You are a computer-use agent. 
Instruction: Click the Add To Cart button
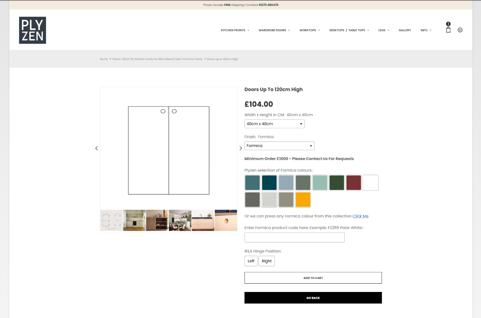click(x=313, y=278)
